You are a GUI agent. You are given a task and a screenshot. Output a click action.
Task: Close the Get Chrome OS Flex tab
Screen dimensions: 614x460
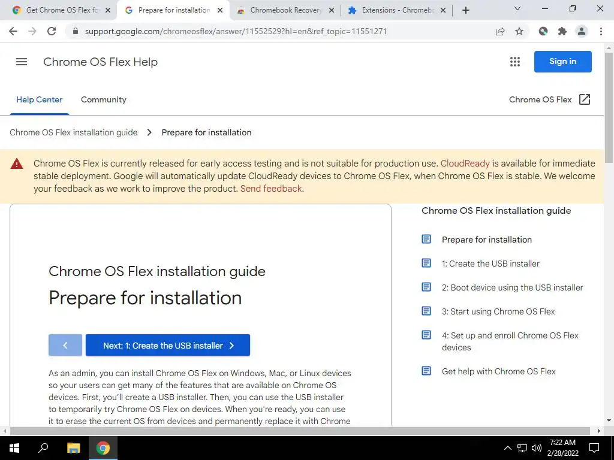coord(108,11)
